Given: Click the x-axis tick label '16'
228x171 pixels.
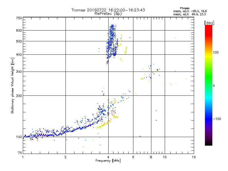Looking at the screenshot, I should [194, 157].
